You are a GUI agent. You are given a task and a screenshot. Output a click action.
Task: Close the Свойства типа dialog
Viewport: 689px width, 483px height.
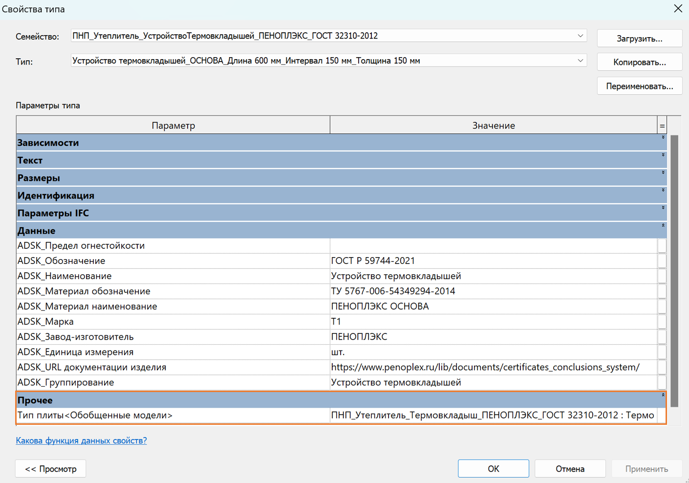coord(678,9)
